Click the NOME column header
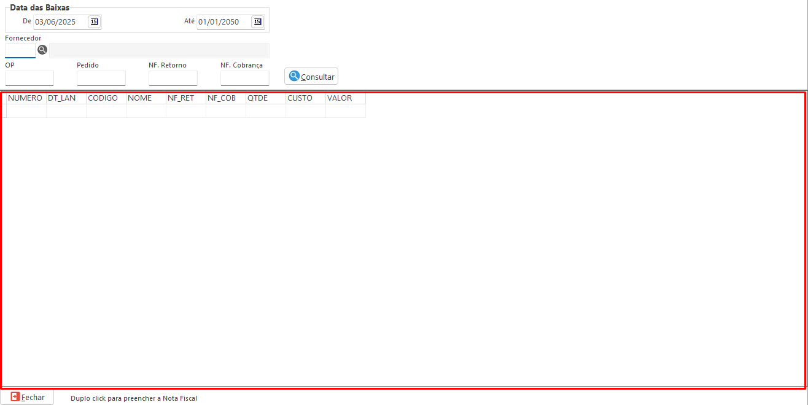The height and width of the screenshot is (405, 808). [x=146, y=98]
